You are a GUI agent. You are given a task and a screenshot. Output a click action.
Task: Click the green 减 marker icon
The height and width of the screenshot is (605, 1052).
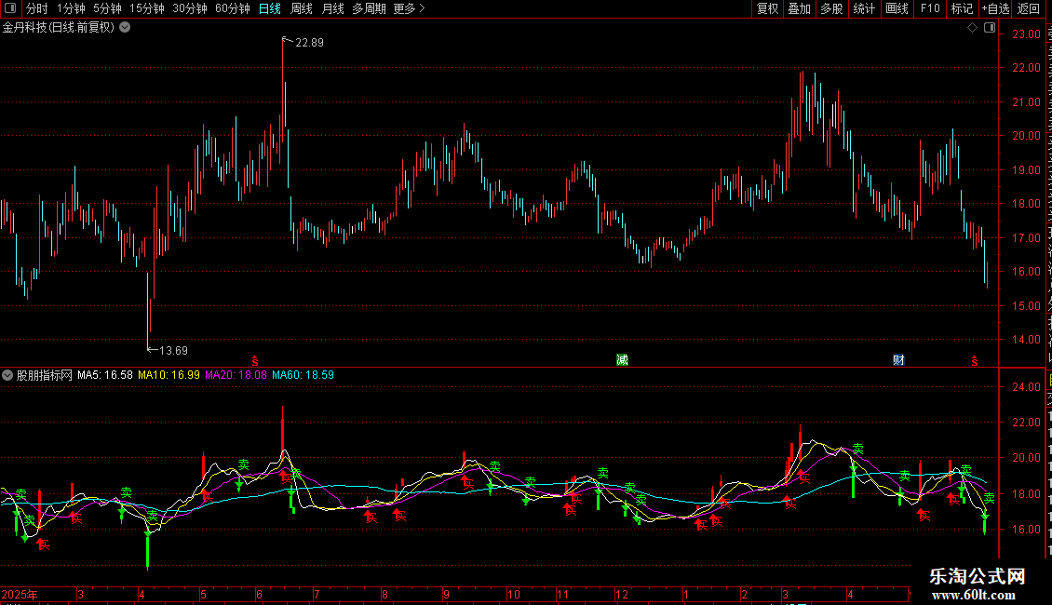pyautogui.click(x=622, y=360)
